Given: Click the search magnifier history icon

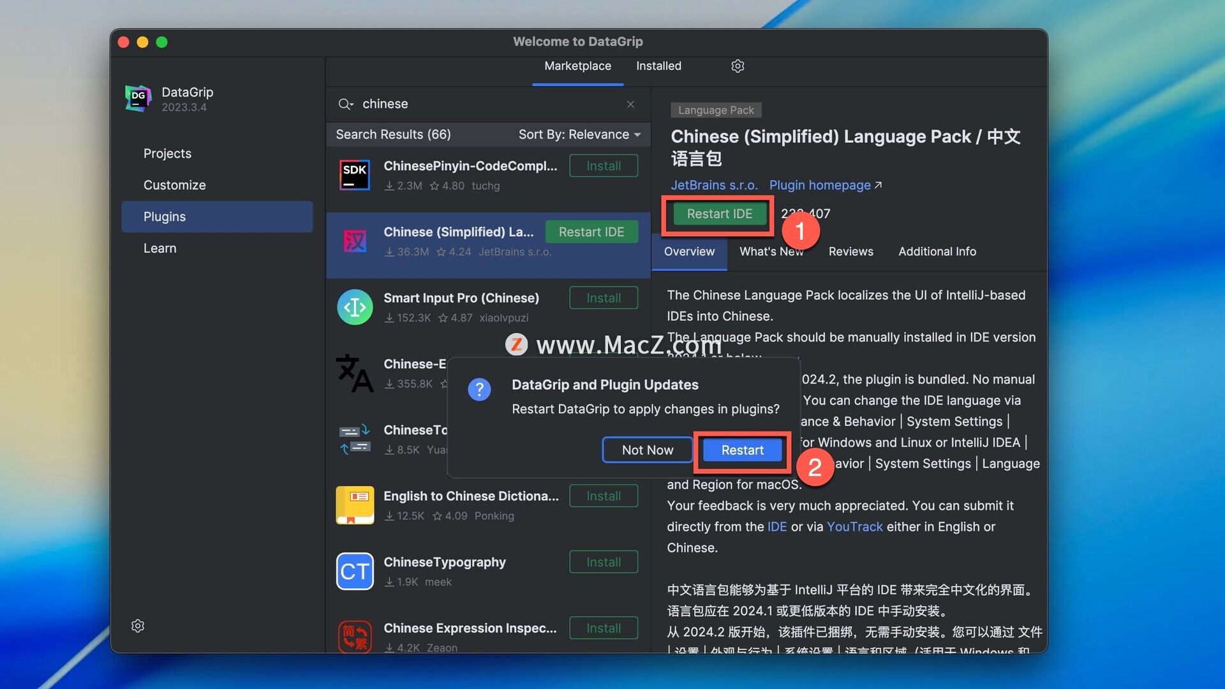Looking at the screenshot, I should coord(345,104).
